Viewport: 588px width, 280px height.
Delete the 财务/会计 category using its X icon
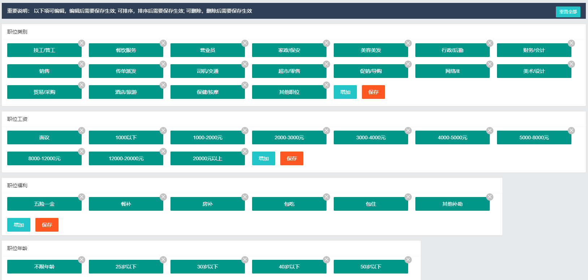coord(571,43)
